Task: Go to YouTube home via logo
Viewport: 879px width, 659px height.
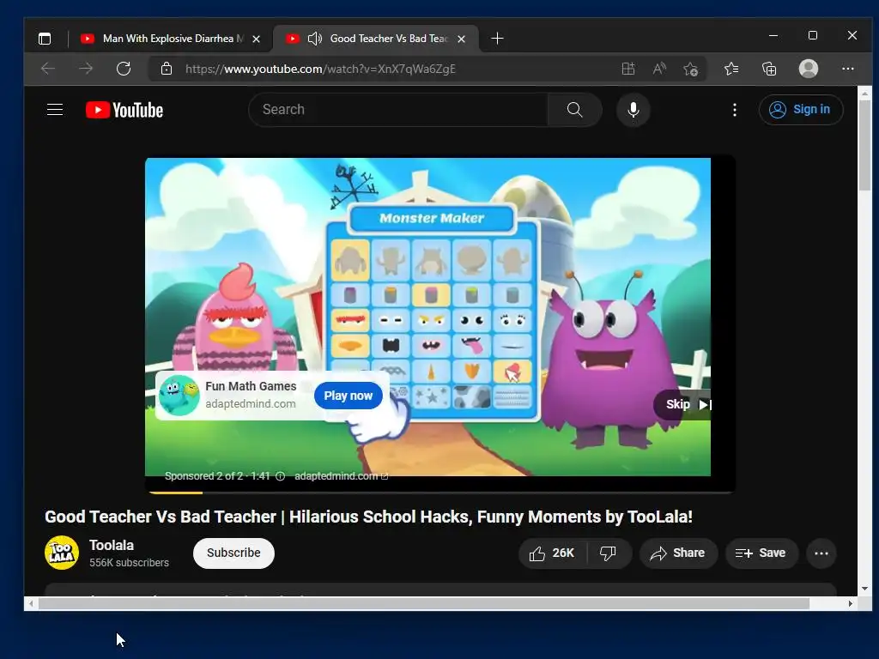Action: point(124,110)
